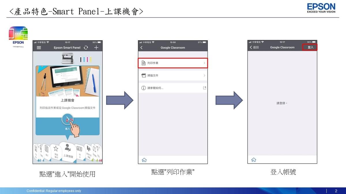Open the hamburger menu in Epson Smart Panel
Image resolution: width=346 pixels, height=194 pixels.
point(39,48)
